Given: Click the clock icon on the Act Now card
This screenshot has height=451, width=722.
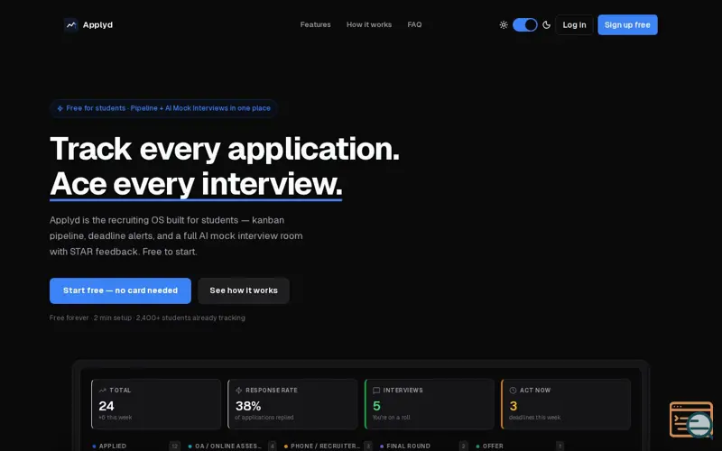Looking at the screenshot, I should pos(513,391).
